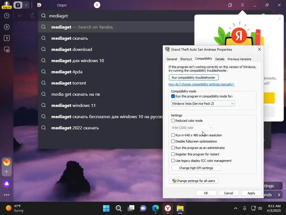This screenshot has height=215, width=286.
Task: Check Disable fullscreen optimizations
Action: [x=173, y=141]
